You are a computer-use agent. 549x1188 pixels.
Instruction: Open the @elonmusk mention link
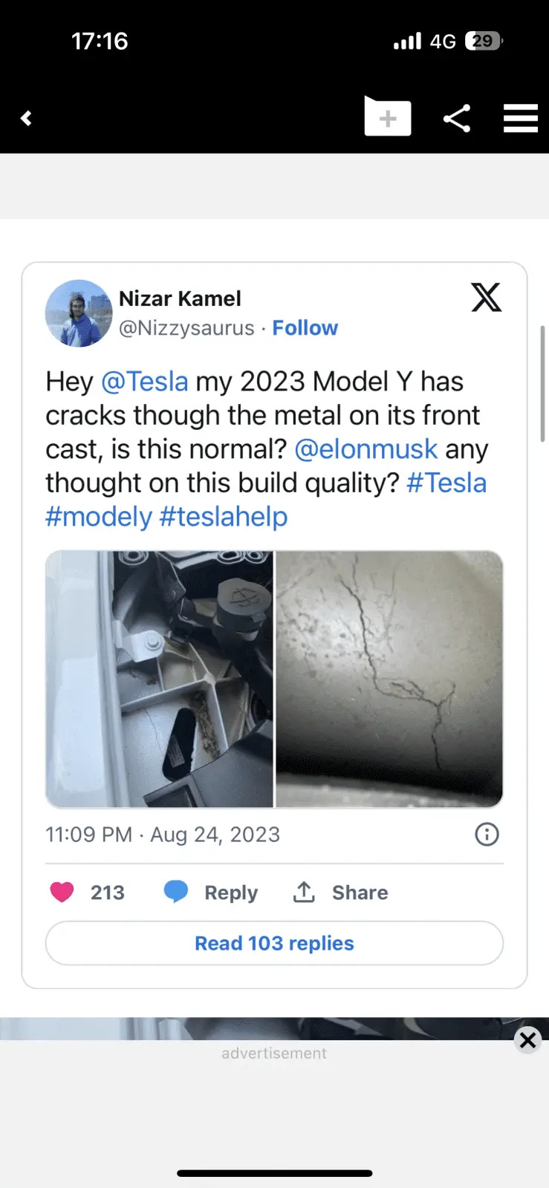[x=366, y=449]
